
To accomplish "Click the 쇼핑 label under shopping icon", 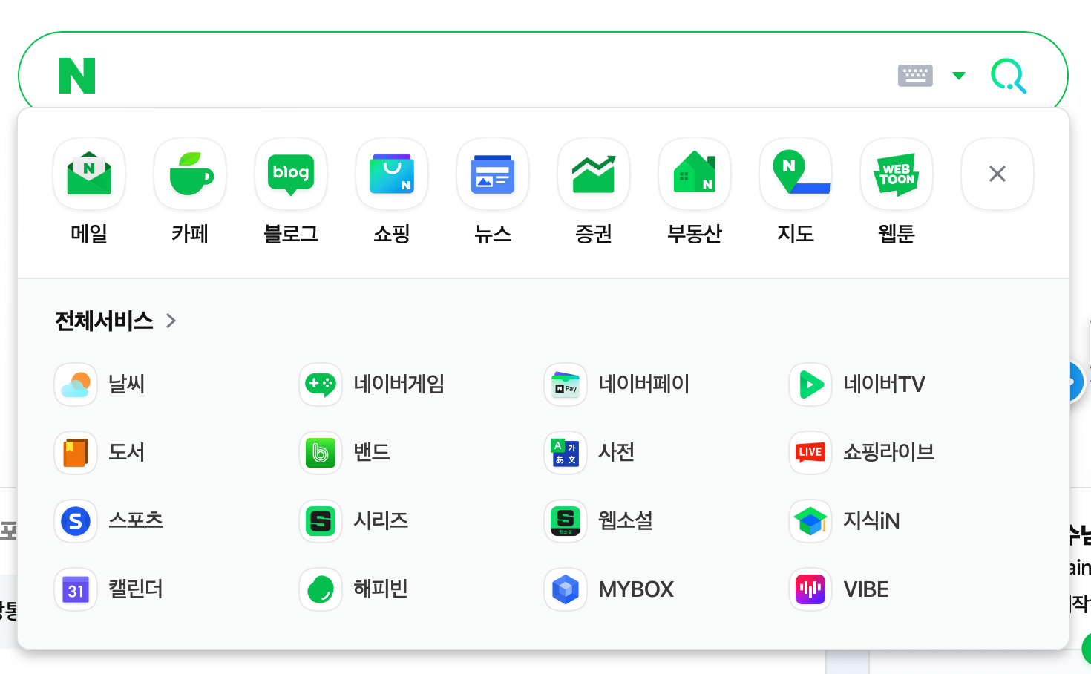I will pos(392,234).
